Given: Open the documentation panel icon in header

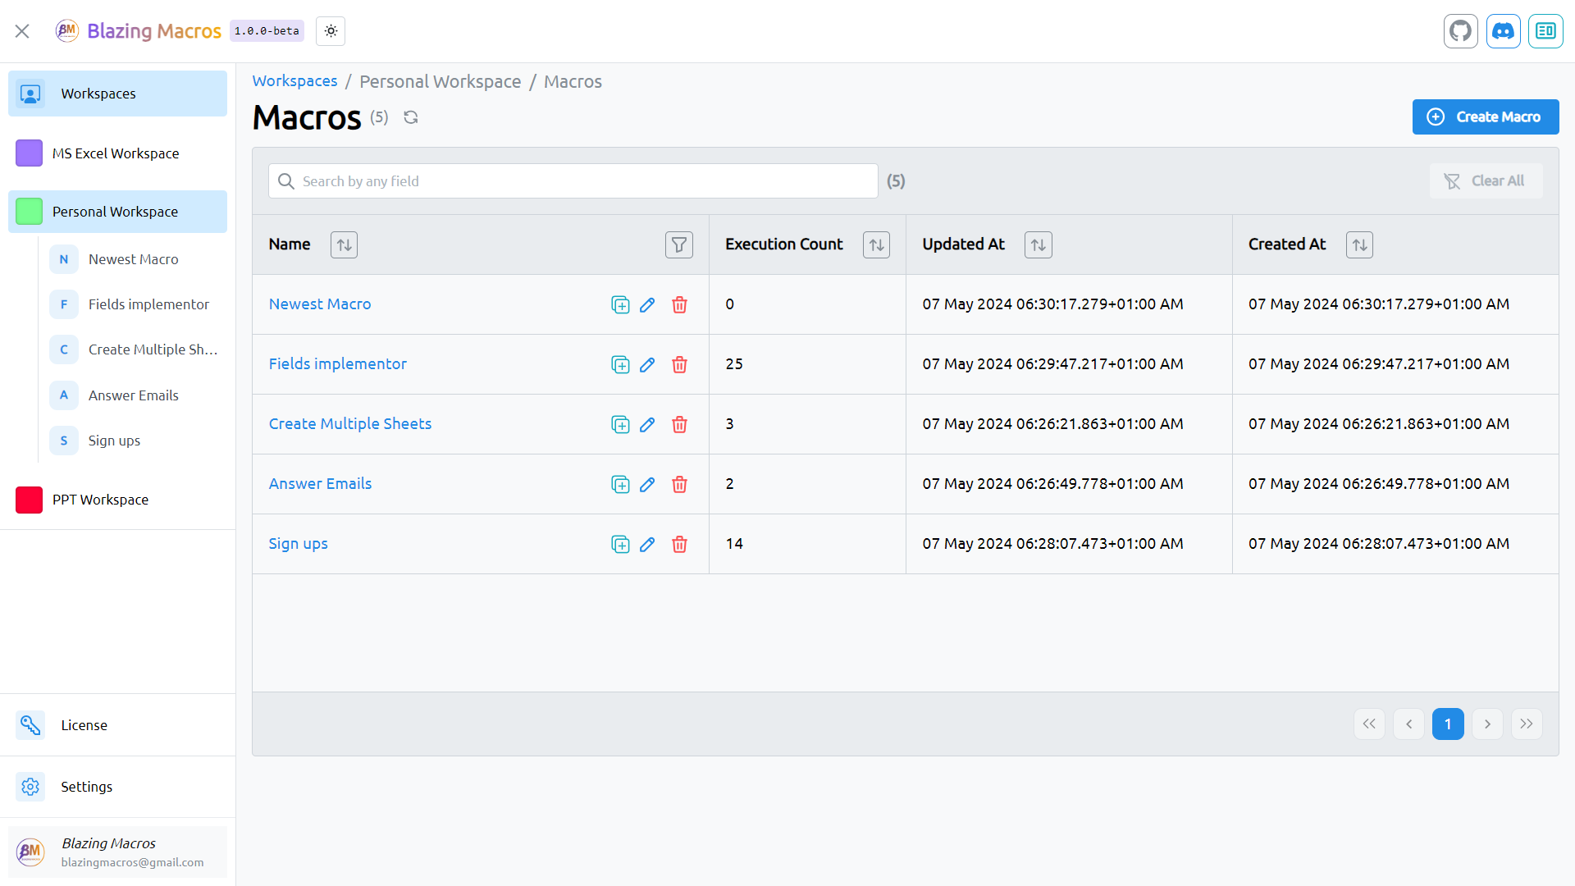Looking at the screenshot, I should [1546, 31].
